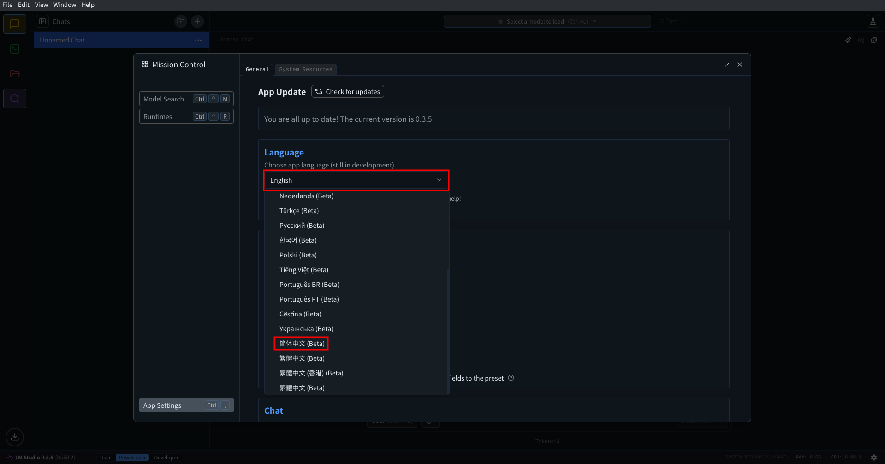
Task: Click the Mission Control grid icon
Action: pos(145,65)
